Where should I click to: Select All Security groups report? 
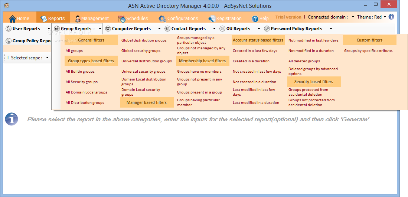(81, 82)
